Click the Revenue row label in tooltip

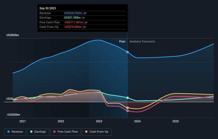click(x=45, y=13)
